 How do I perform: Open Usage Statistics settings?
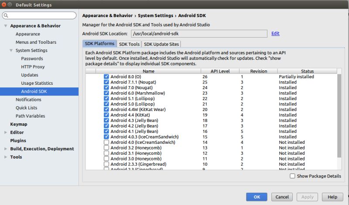tap(37, 83)
